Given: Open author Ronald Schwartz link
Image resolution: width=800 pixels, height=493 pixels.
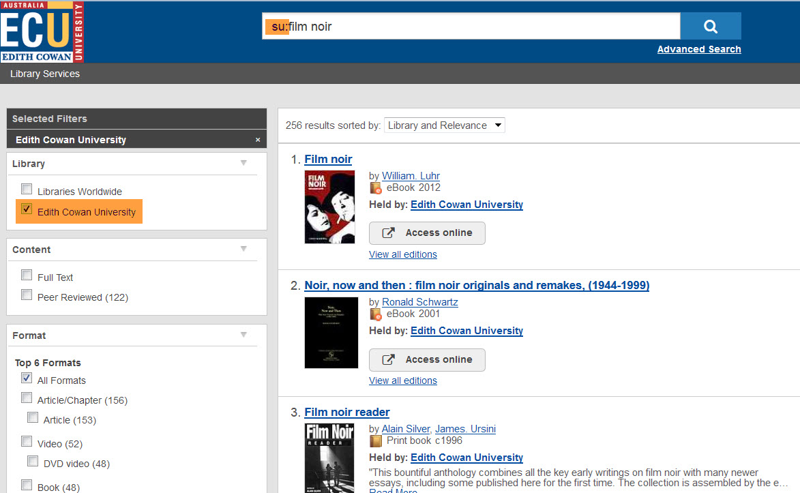Looking at the screenshot, I should 420,301.
